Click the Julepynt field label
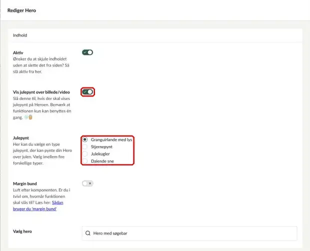The width and height of the screenshot is (310, 251). point(21,138)
